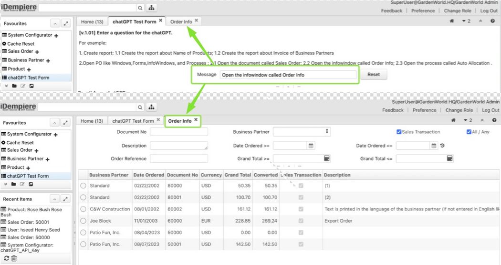
Task: Click into the Message text input
Action: point(288,75)
